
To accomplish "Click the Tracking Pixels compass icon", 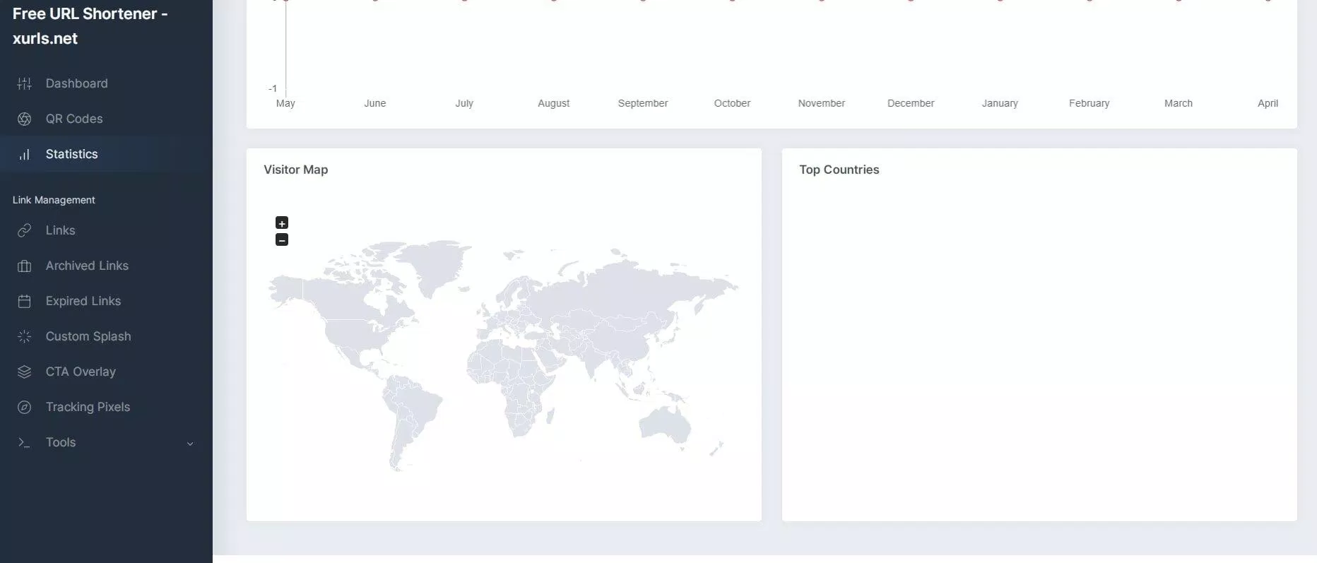I will [x=24, y=407].
